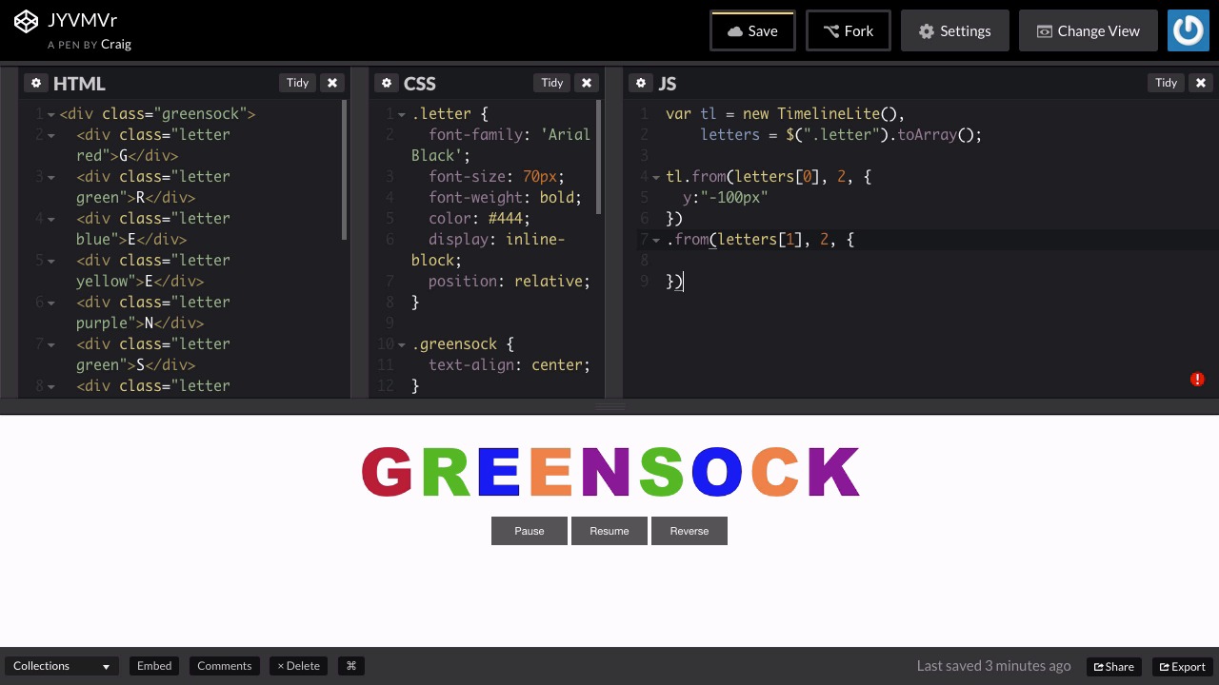Open the Embed option
The image size is (1219, 685).
point(154,666)
